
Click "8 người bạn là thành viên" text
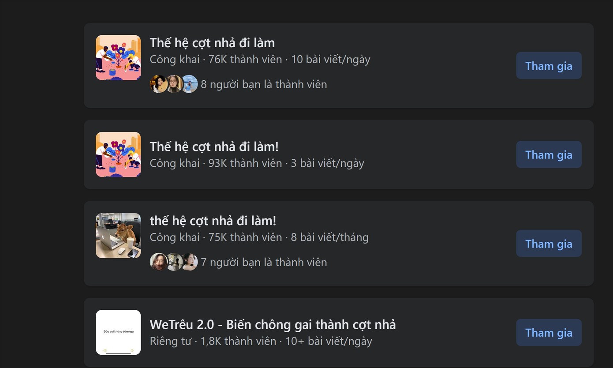(x=264, y=84)
